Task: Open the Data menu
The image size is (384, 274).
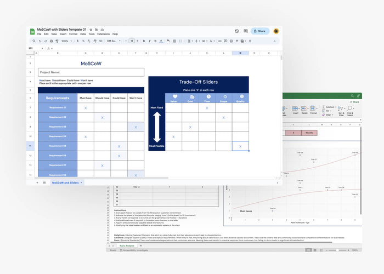Action: tap(83, 34)
